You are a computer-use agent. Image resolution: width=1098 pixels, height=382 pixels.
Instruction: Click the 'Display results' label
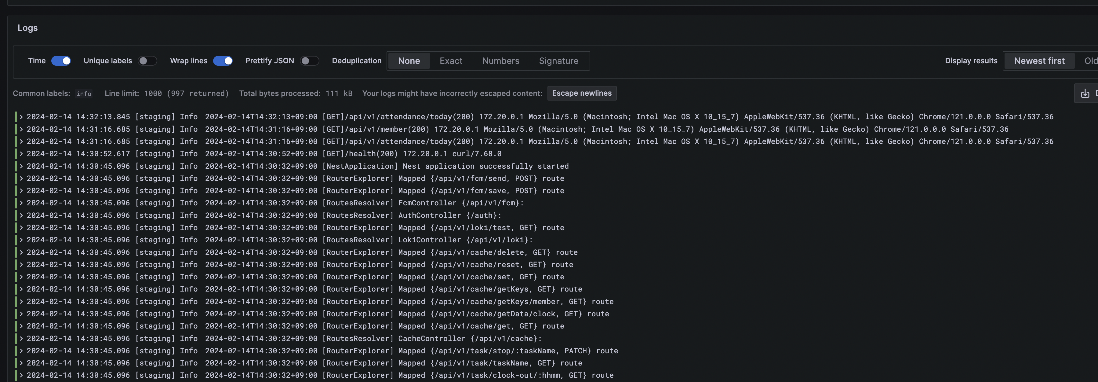coord(971,61)
